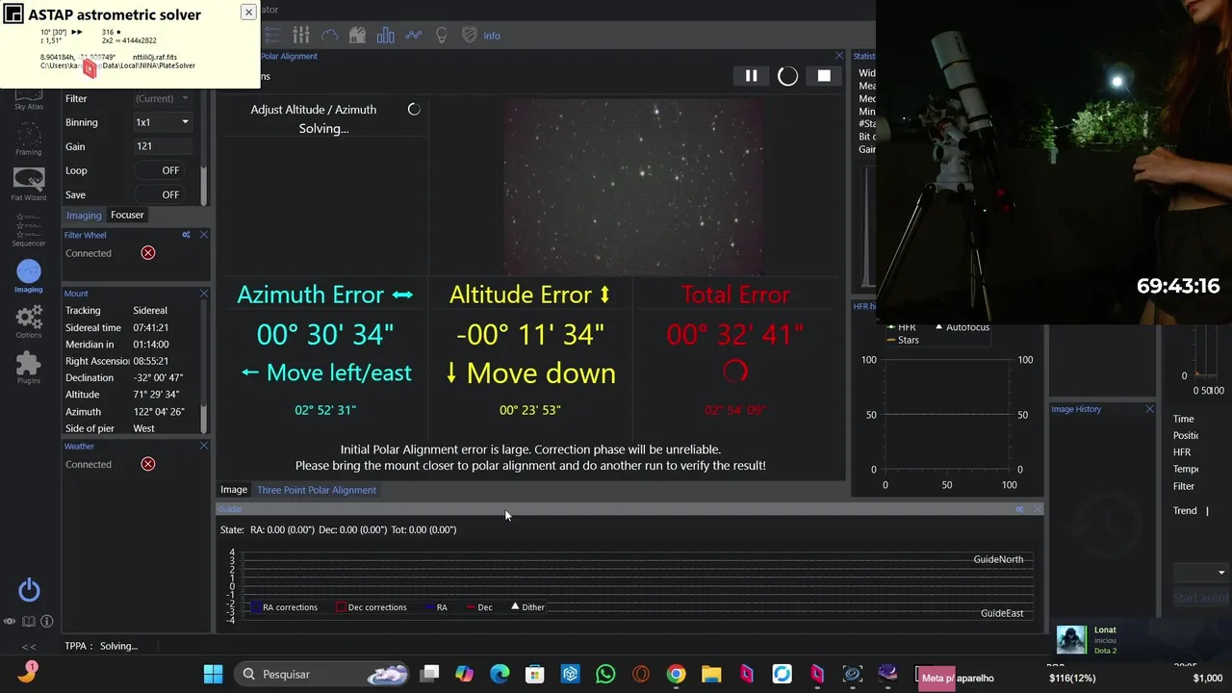Open WhatsApp from the taskbar
The image size is (1232, 693).
(605, 675)
